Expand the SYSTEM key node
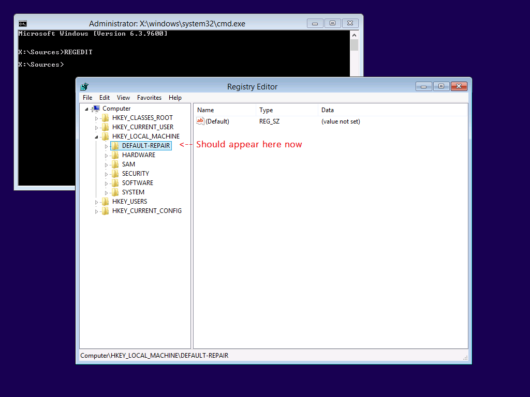 pos(107,193)
